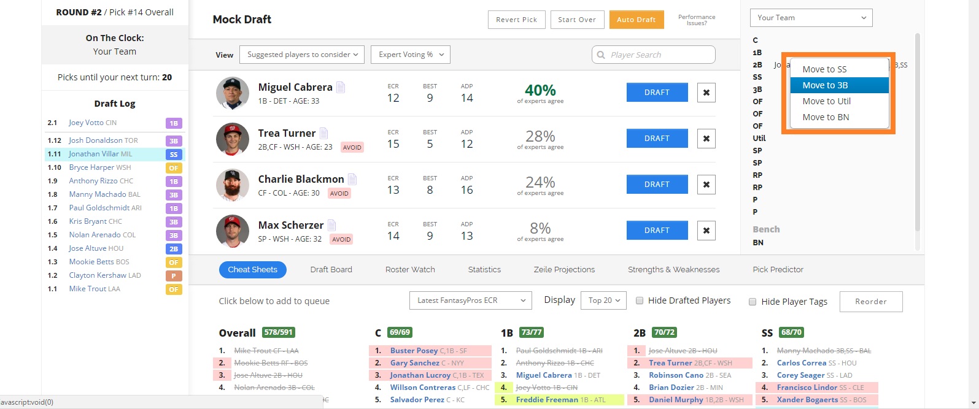Click Trea Turner's player photo
The height and width of the screenshot is (409, 979).
[x=233, y=139]
